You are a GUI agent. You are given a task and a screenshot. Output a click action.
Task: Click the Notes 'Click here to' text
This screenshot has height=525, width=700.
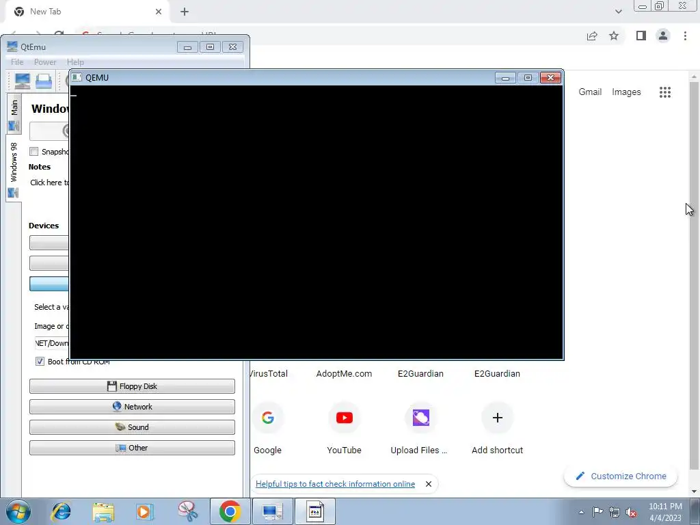(x=49, y=182)
